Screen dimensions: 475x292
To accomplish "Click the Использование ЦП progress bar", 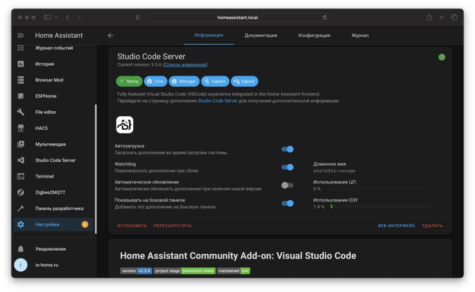I will pyautogui.click(x=381, y=189).
